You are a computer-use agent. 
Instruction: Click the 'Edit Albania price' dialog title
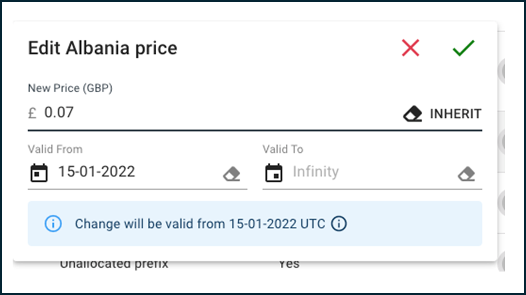(x=103, y=48)
